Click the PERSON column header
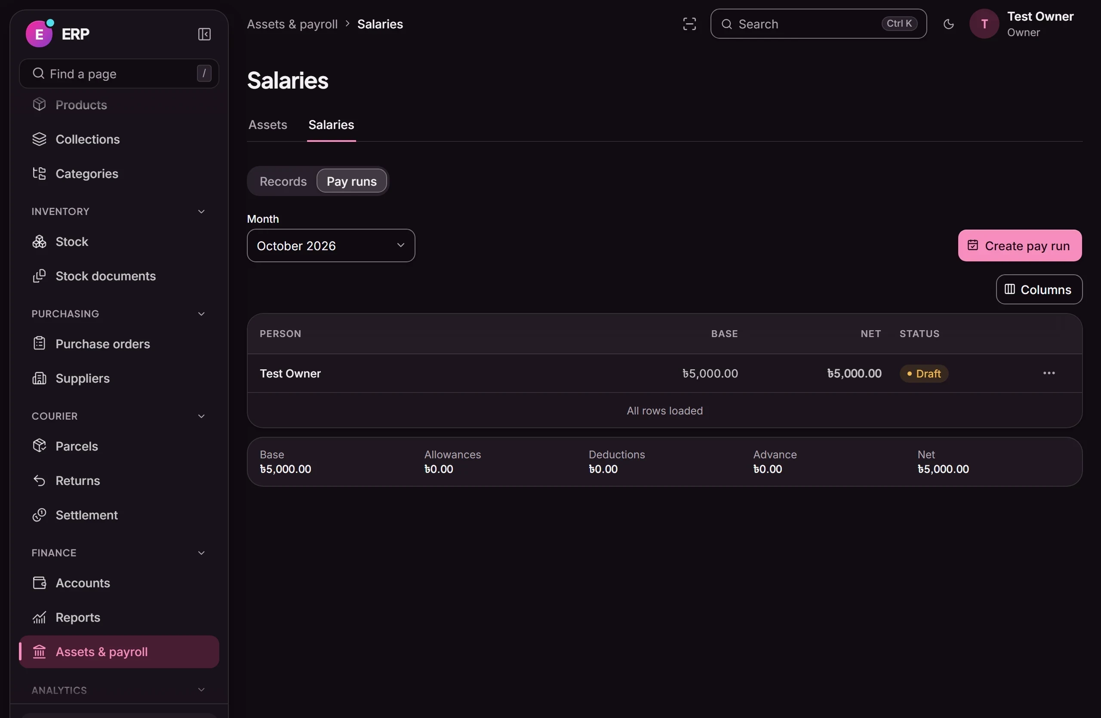1101x718 pixels. (280, 333)
